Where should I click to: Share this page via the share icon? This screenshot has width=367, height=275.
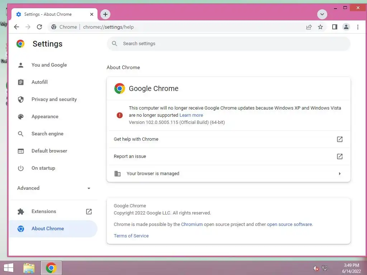point(309,27)
